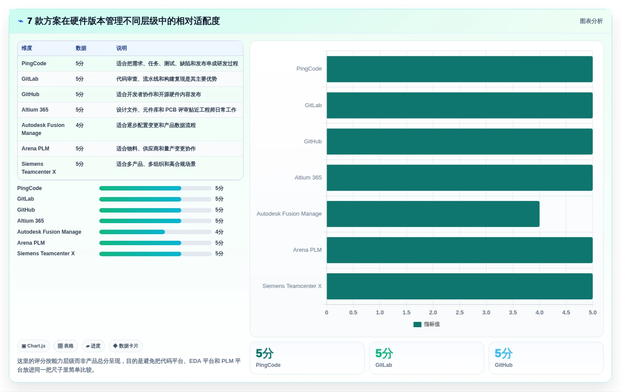This screenshot has height=392, width=621.
Task: Click the lightning icon beside the title
Action: [20, 21]
